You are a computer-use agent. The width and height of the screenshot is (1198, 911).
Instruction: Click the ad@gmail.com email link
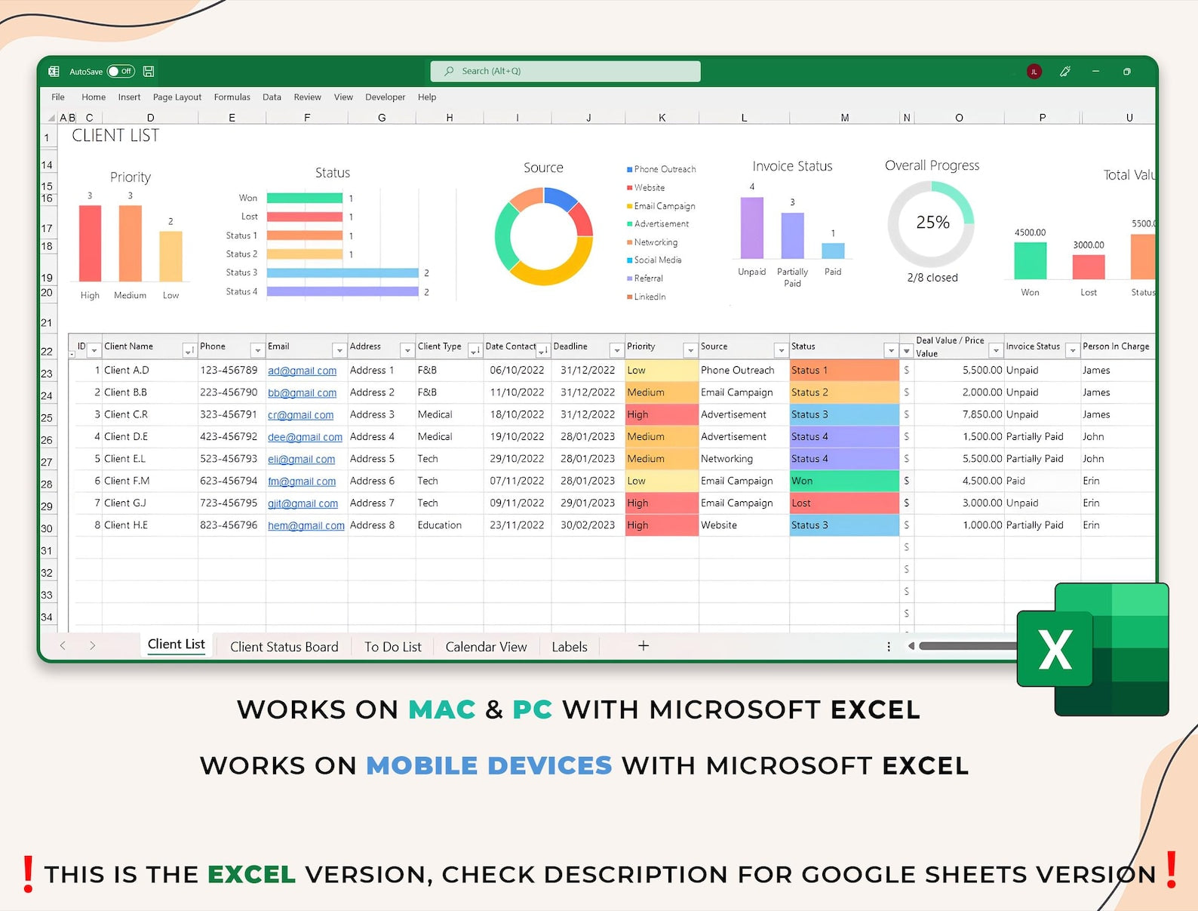click(x=302, y=371)
